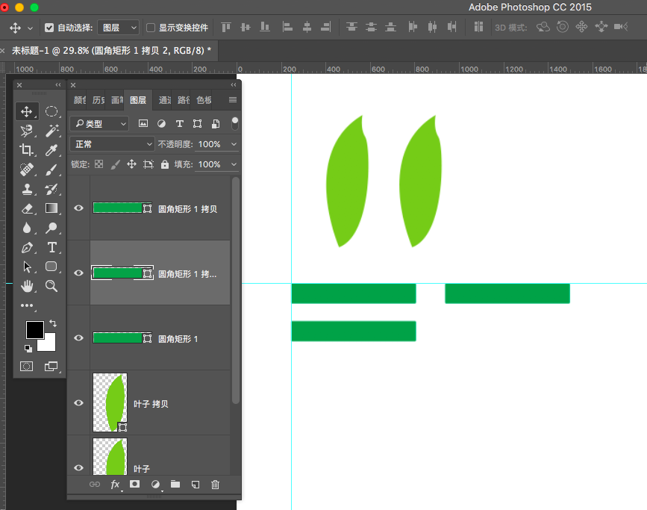Hide the 圆角矩形 1 拷贝 layer

78,208
